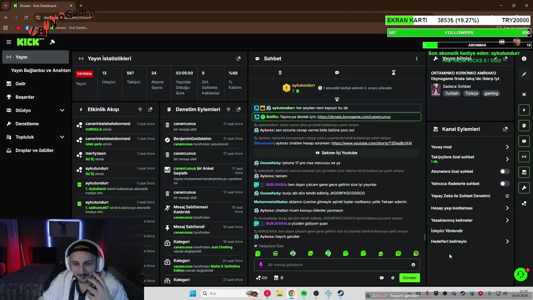Click the Bir mesaj gönderin input field
The height and width of the screenshot is (300, 533).
pyautogui.click(x=336, y=265)
